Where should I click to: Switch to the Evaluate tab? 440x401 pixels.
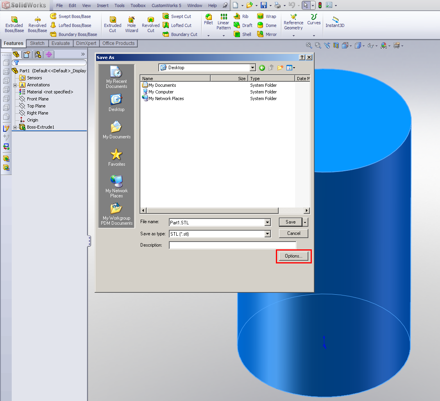click(61, 43)
